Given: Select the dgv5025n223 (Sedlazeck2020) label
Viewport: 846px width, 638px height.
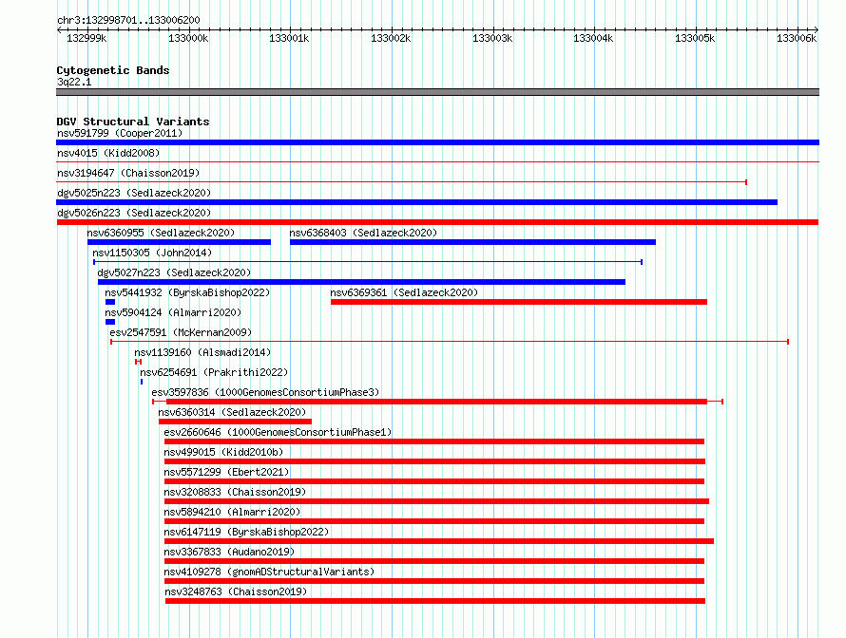Looking at the screenshot, I should [134, 193].
